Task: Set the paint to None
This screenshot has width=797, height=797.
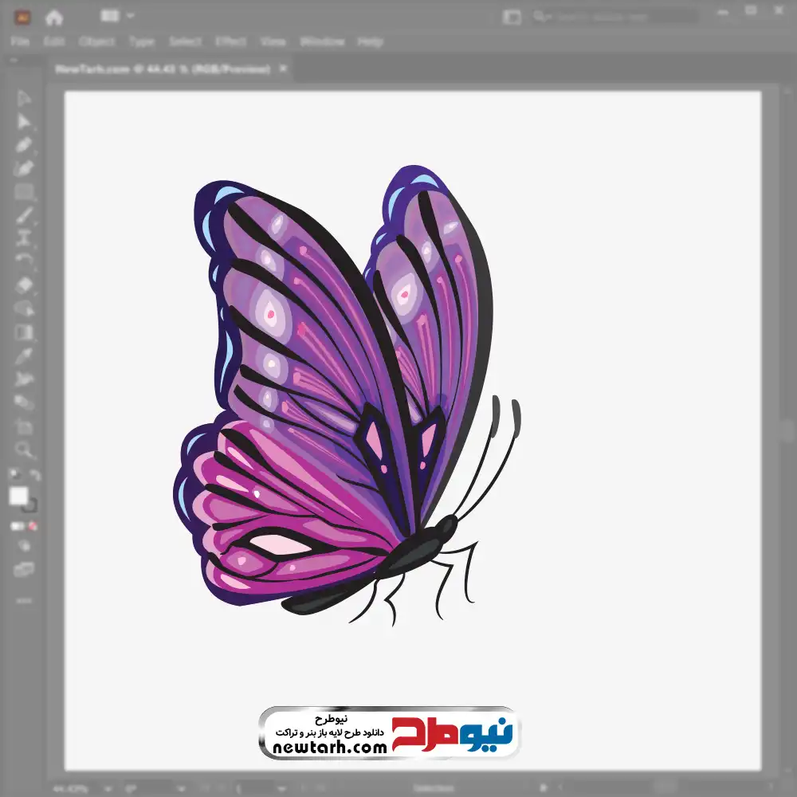Action: click(33, 527)
